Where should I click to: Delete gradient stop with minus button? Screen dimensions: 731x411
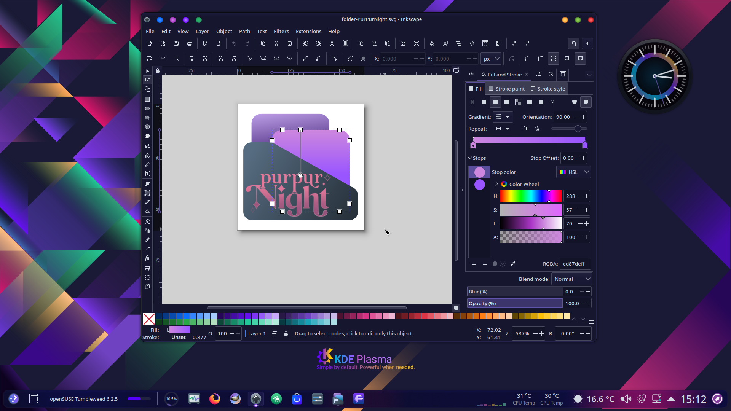485,264
